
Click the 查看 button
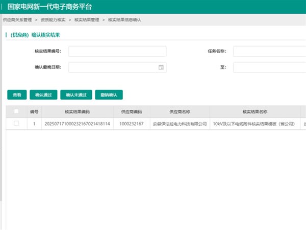click(x=17, y=95)
